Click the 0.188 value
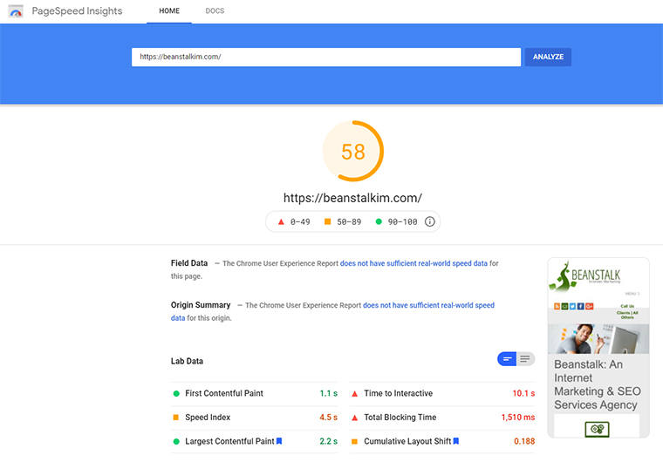The width and height of the screenshot is (663, 462). pos(524,441)
